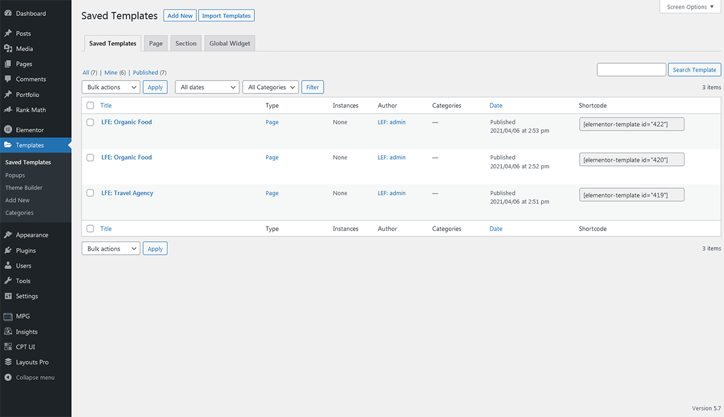Screen dimensions: 724x417
Task: Click the Settings sliders icon
Action: coord(8,296)
